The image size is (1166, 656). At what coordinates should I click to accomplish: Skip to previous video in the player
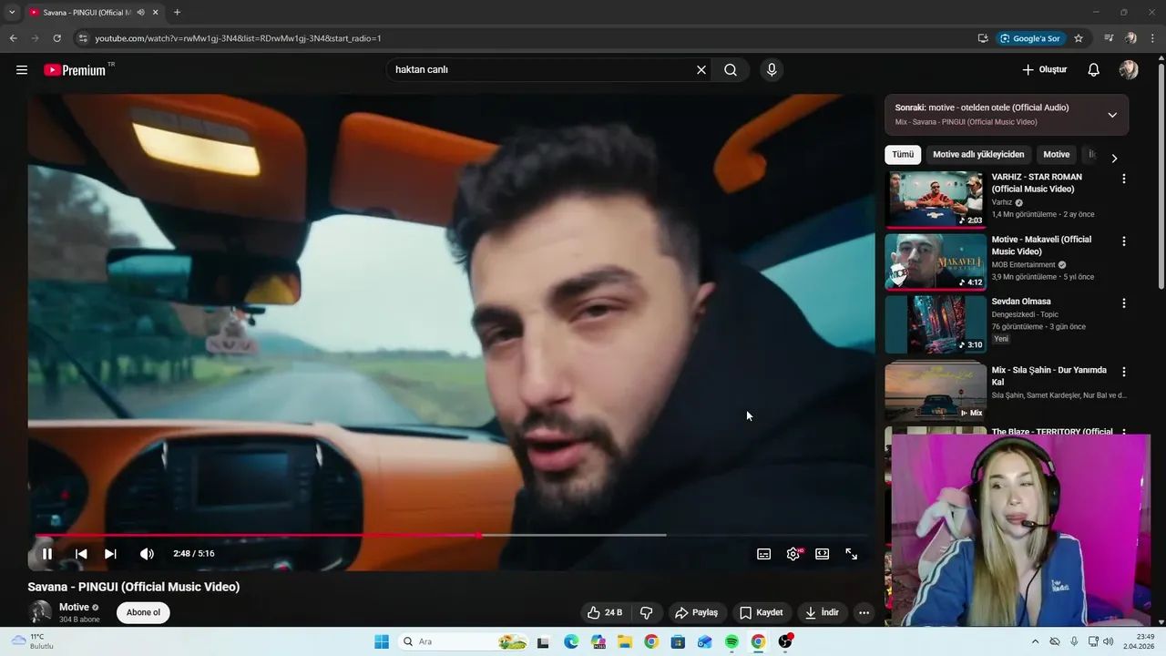81,554
